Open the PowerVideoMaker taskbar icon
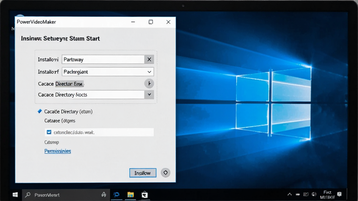The image size is (358, 201). tap(117, 195)
